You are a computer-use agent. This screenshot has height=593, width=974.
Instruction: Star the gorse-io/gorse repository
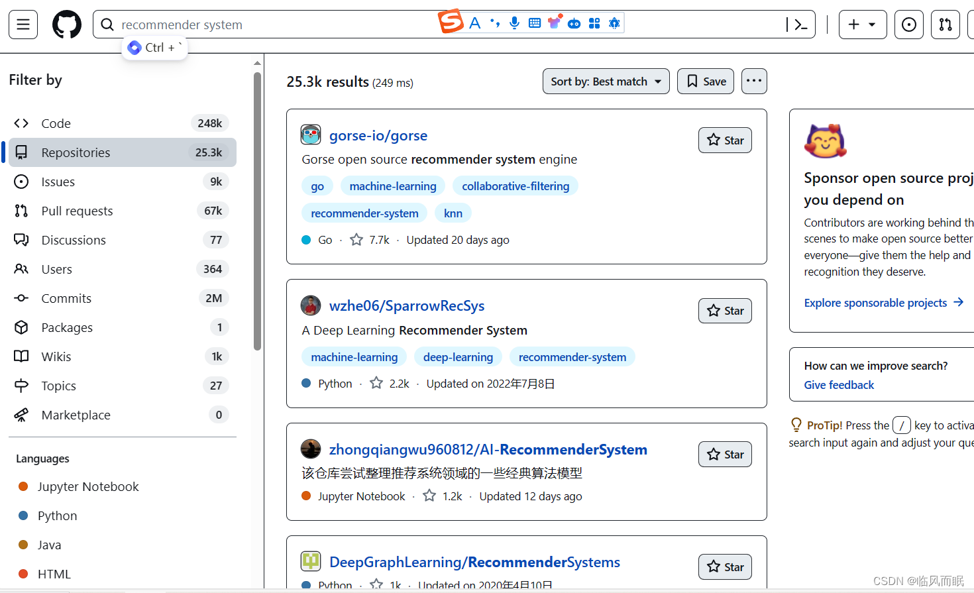point(725,140)
